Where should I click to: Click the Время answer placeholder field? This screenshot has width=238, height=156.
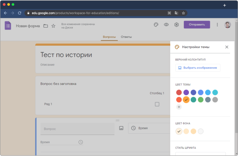pyautogui.click(x=62, y=142)
